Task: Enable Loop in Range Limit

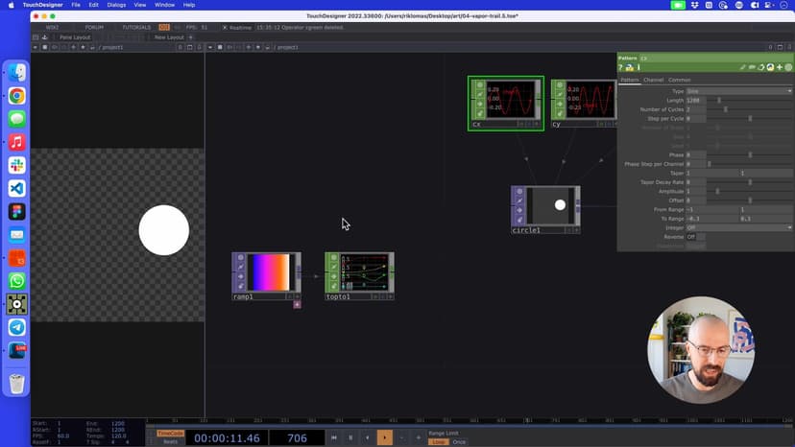Action: coord(438,442)
